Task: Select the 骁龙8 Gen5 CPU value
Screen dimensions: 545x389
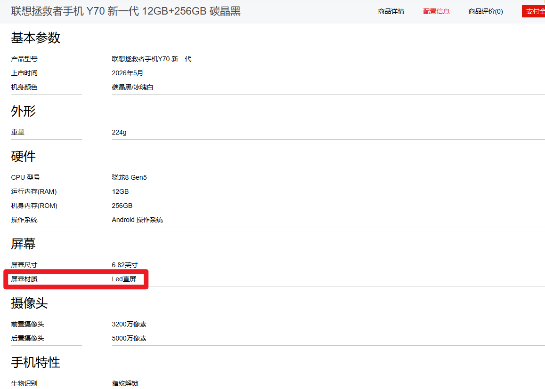Action: pos(129,177)
